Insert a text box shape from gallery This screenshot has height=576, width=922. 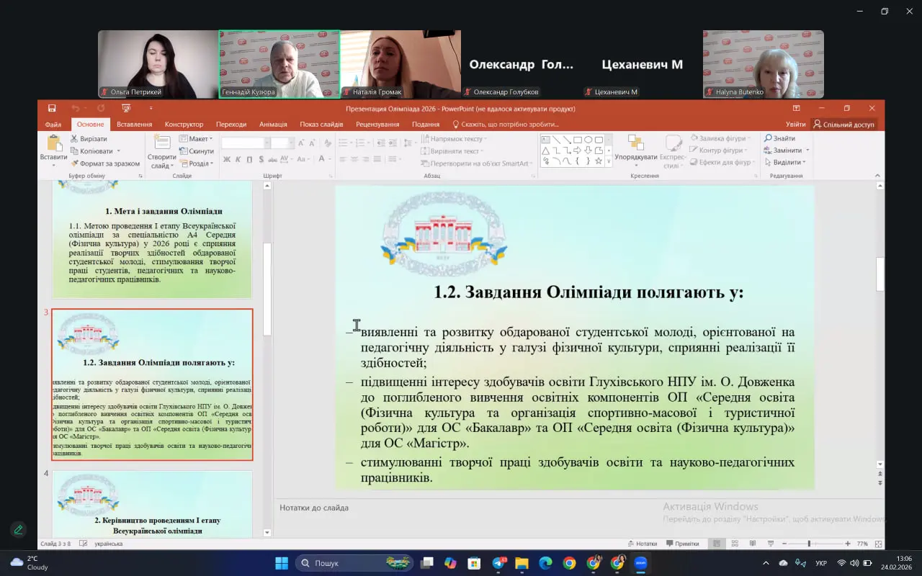tap(546, 140)
